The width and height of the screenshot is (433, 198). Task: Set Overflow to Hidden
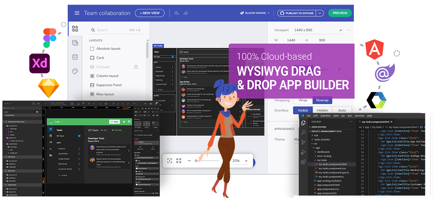click(x=322, y=110)
